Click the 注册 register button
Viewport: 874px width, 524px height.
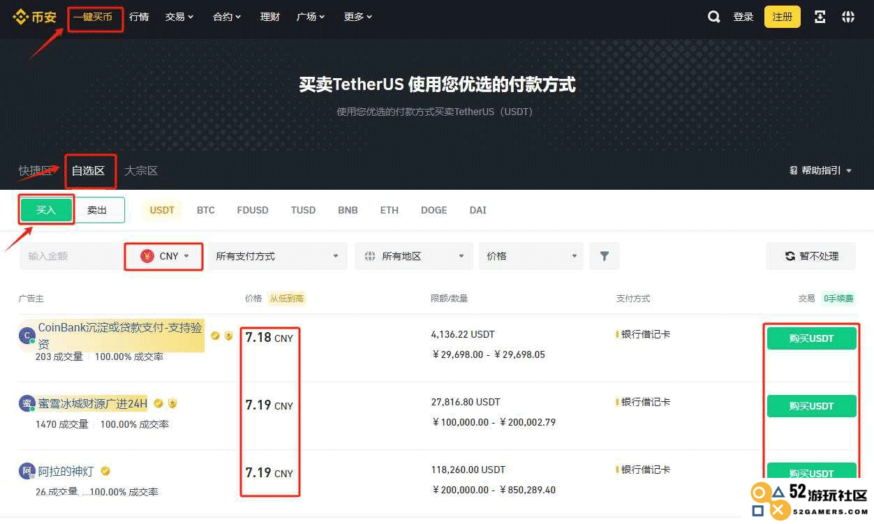(783, 17)
